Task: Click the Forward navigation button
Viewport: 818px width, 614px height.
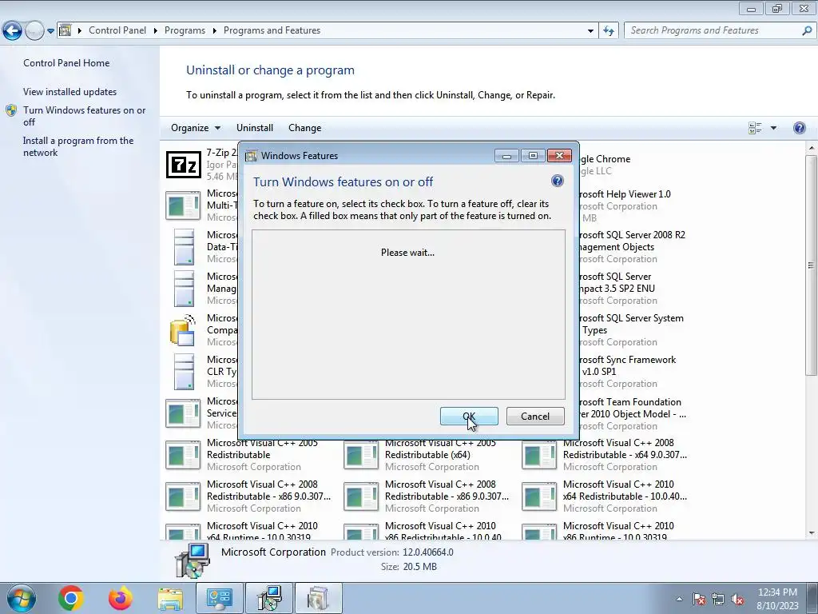Action: click(x=34, y=31)
